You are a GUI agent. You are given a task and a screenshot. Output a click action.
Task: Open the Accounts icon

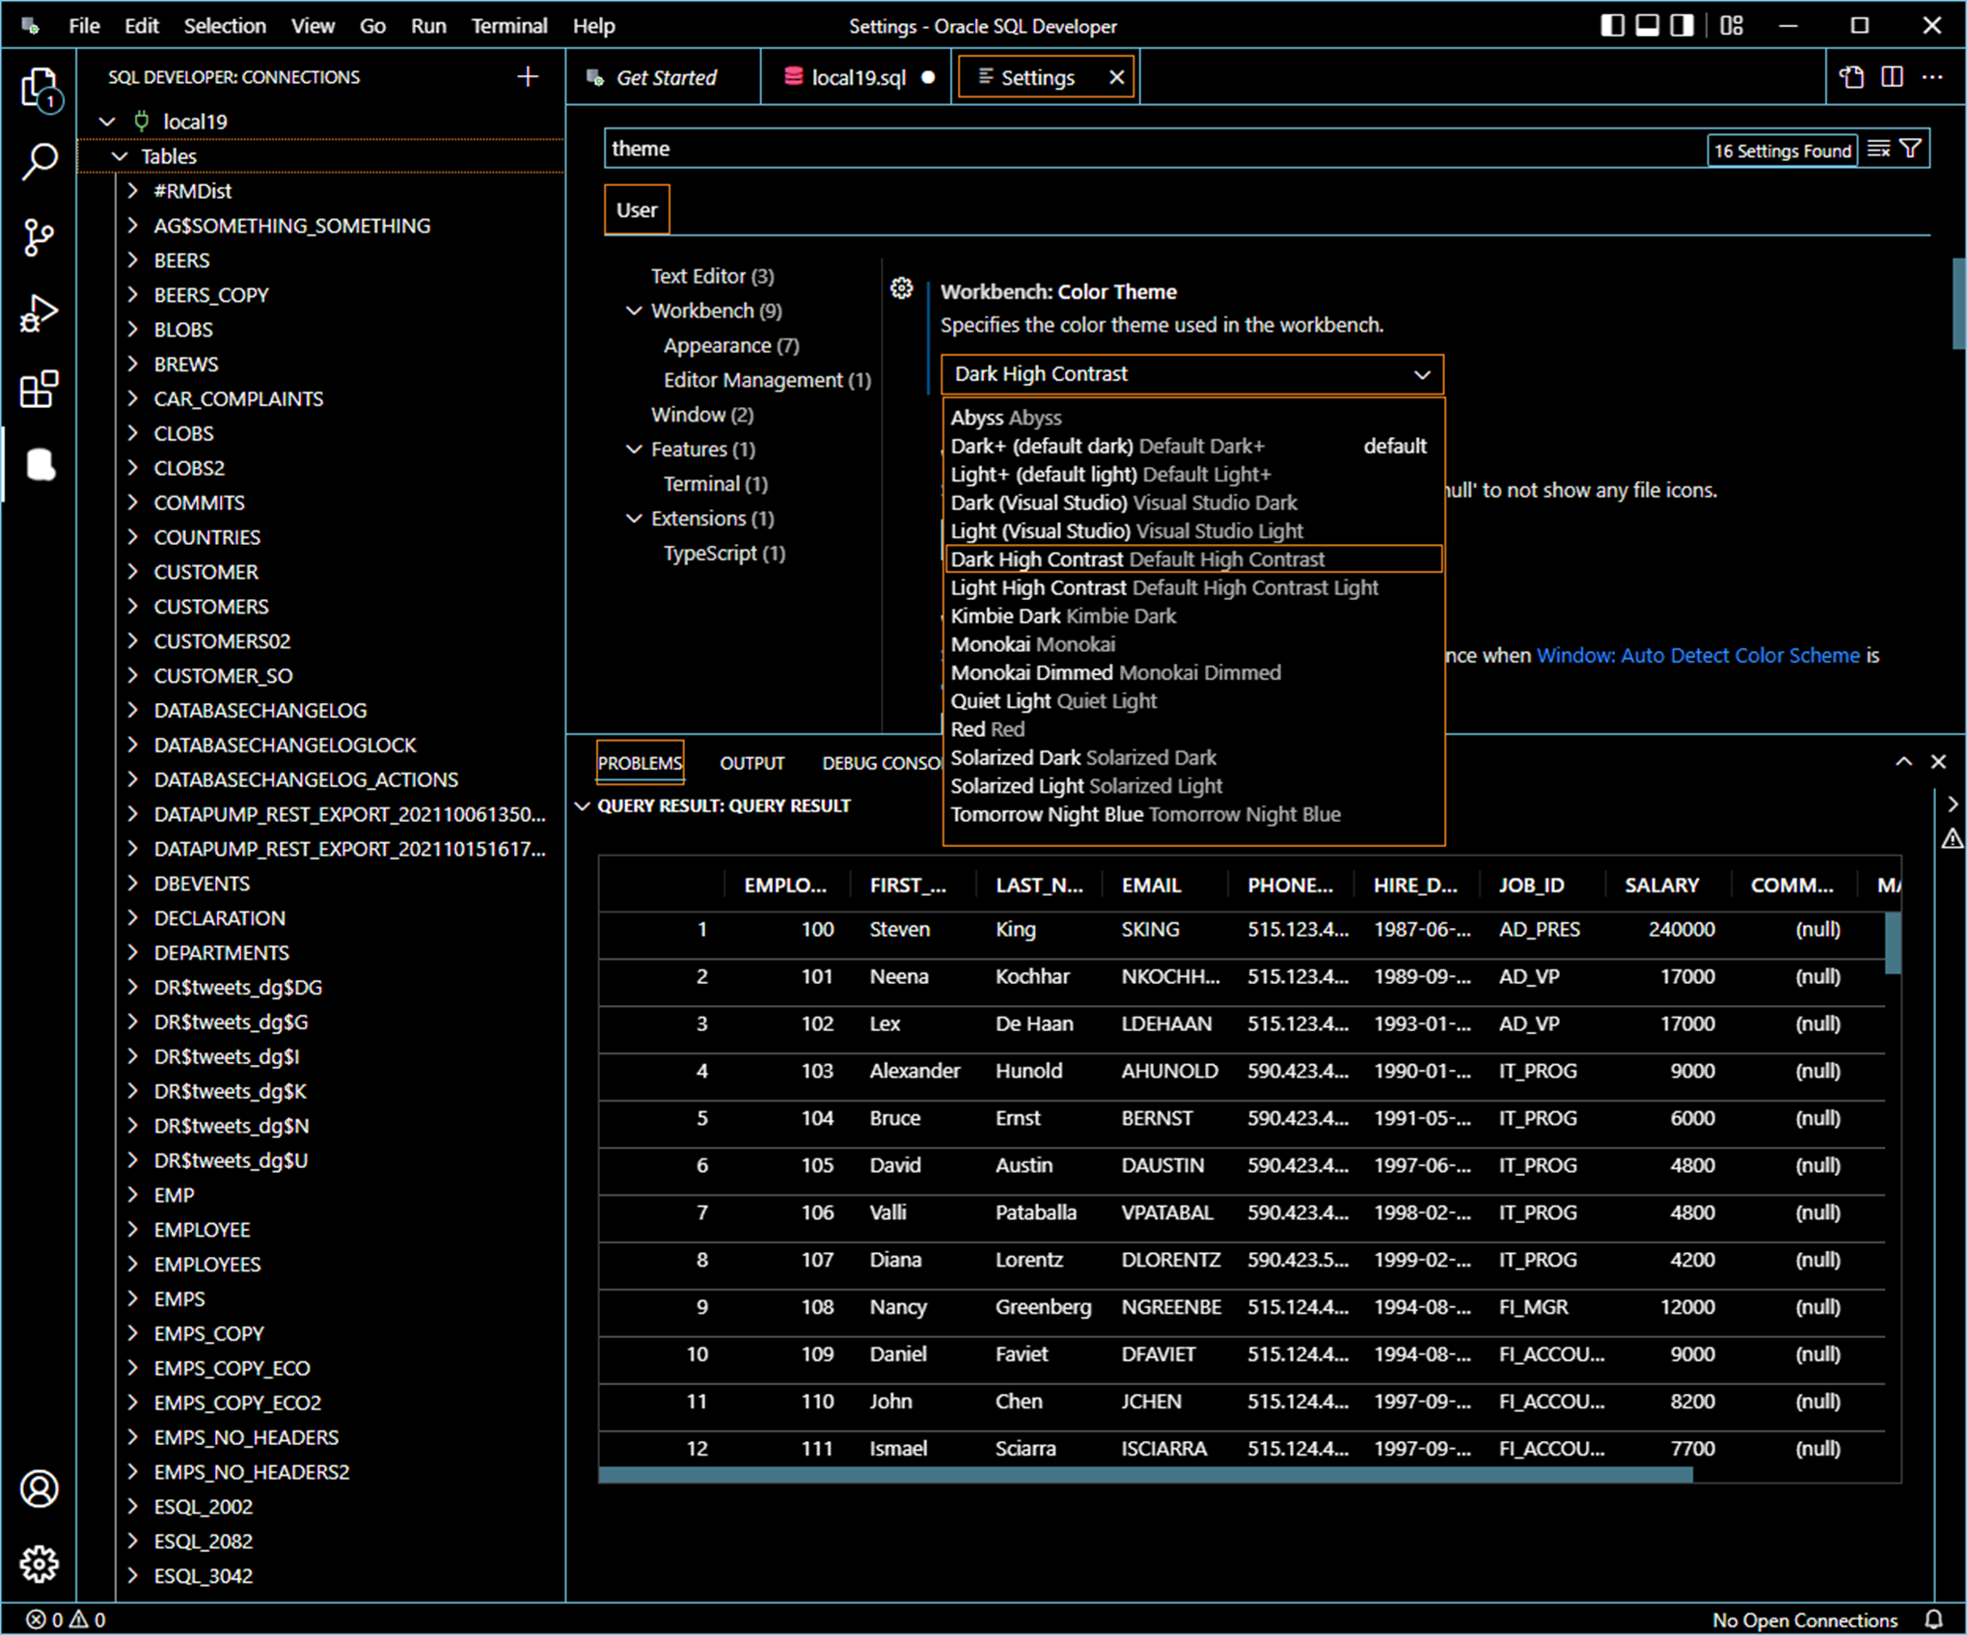click(40, 1488)
